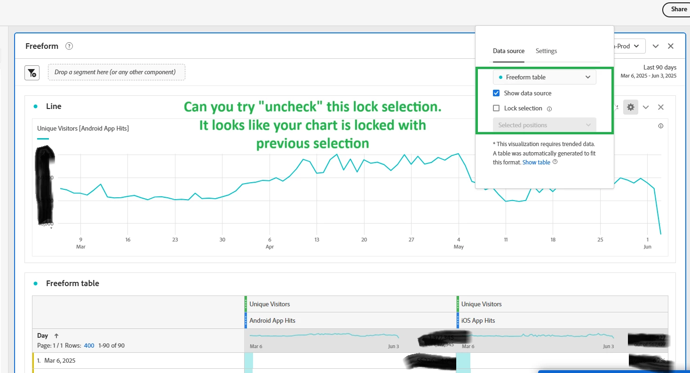This screenshot has width=690, height=373.
Task: Select the Data source tab
Action: click(x=508, y=51)
